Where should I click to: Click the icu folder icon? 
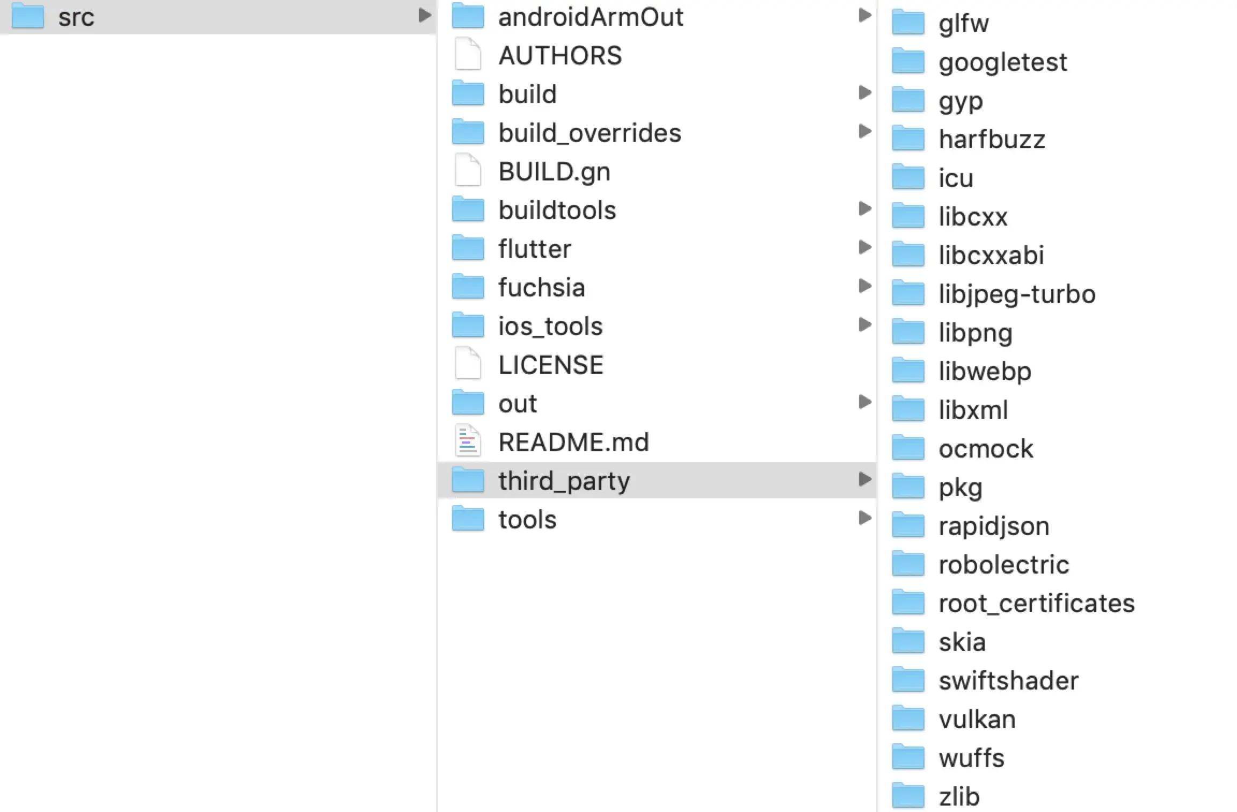coord(908,177)
